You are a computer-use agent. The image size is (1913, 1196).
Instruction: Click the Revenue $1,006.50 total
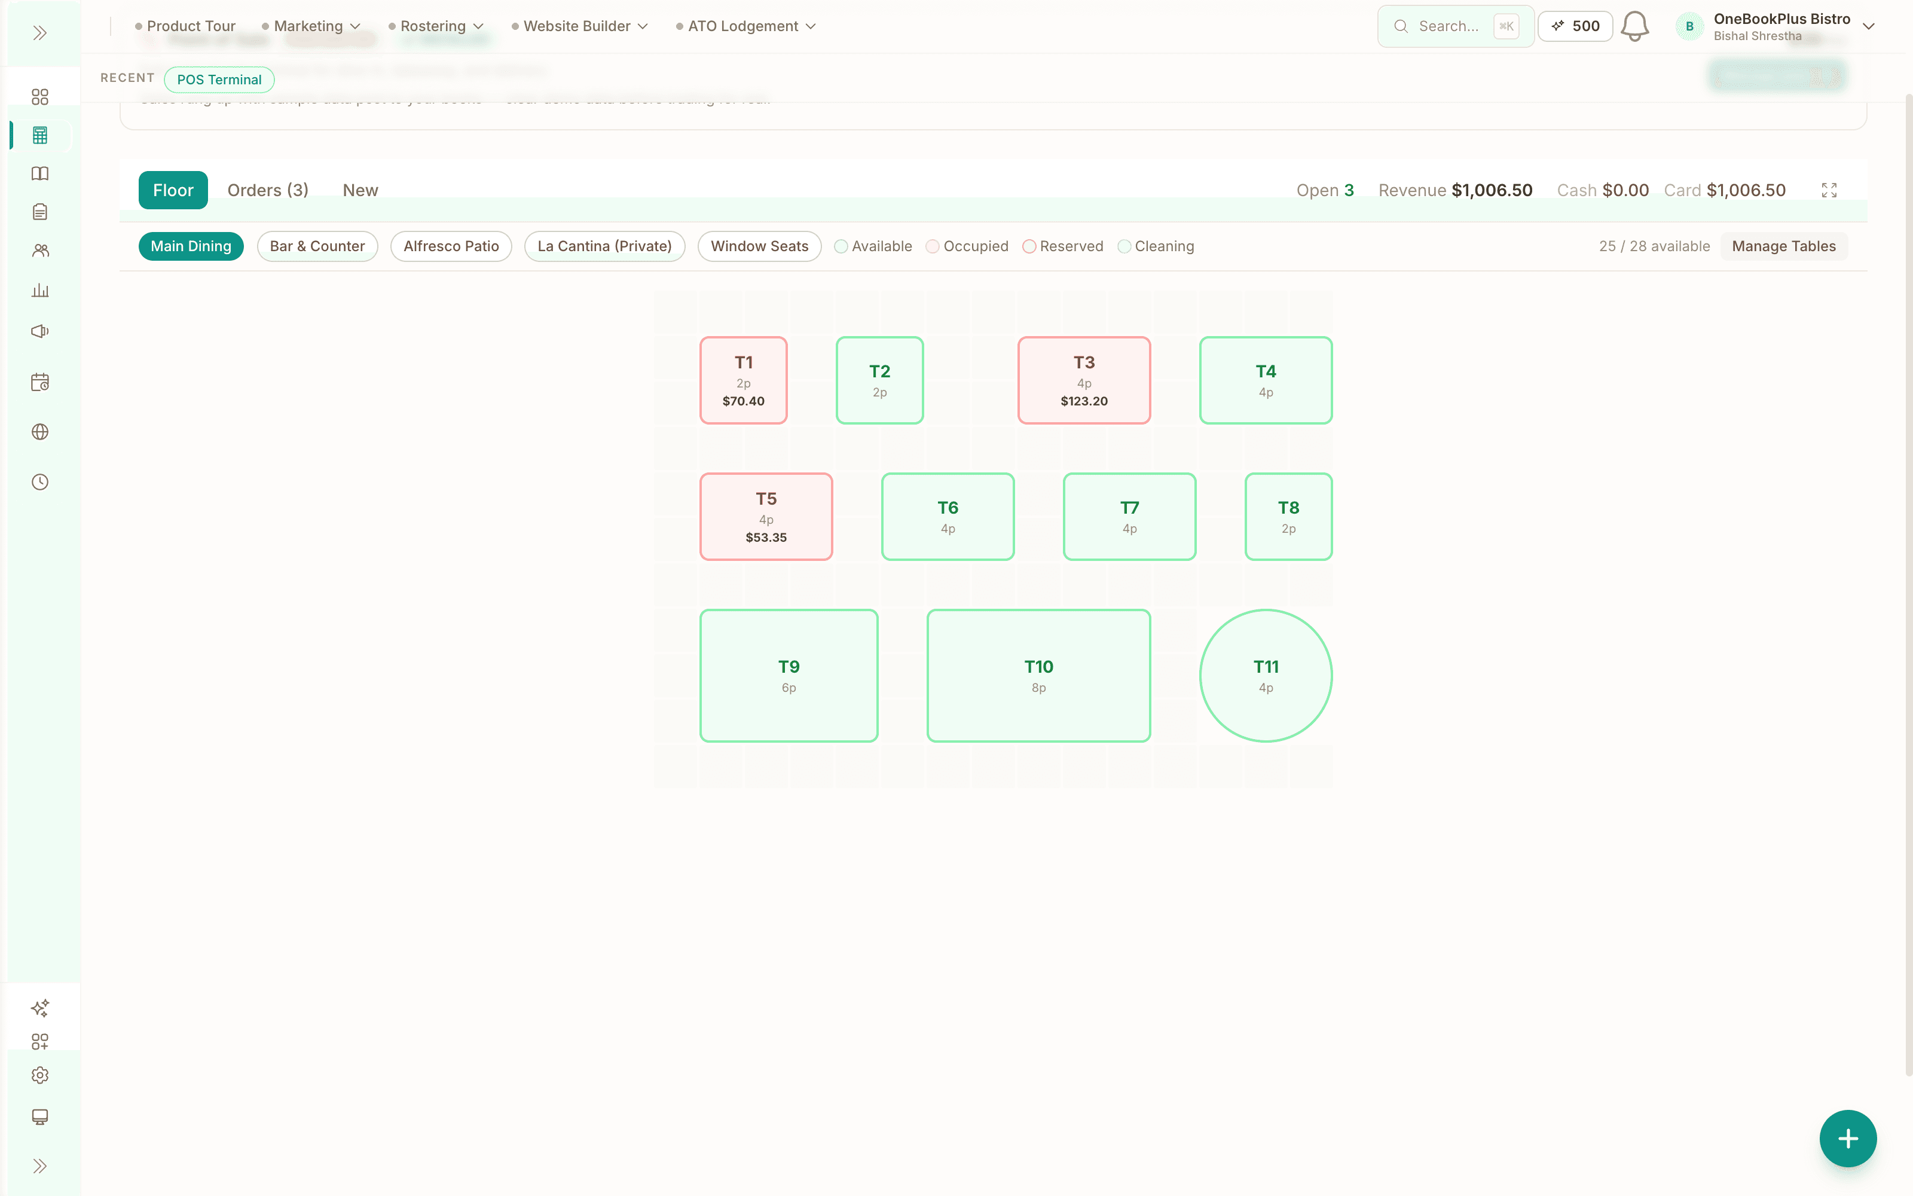[x=1455, y=190]
